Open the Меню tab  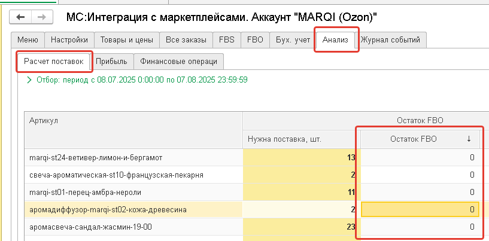28,40
